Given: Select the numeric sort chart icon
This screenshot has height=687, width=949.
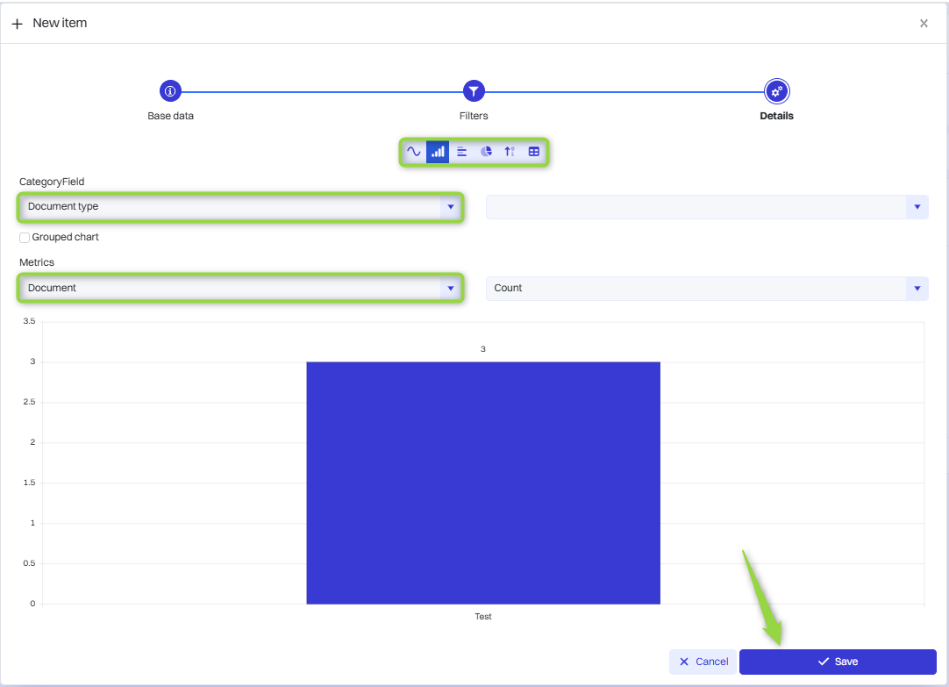Looking at the screenshot, I should click(510, 152).
